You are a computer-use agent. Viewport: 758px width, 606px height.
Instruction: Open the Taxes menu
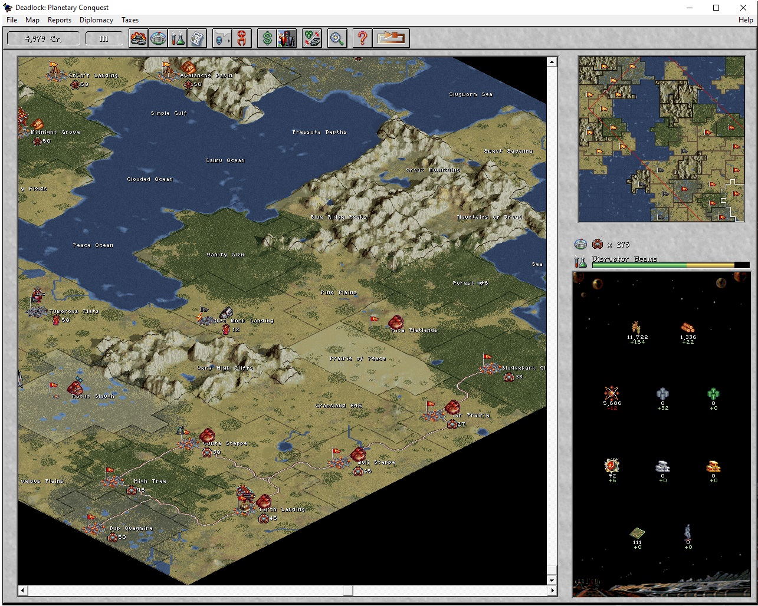(130, 20)
